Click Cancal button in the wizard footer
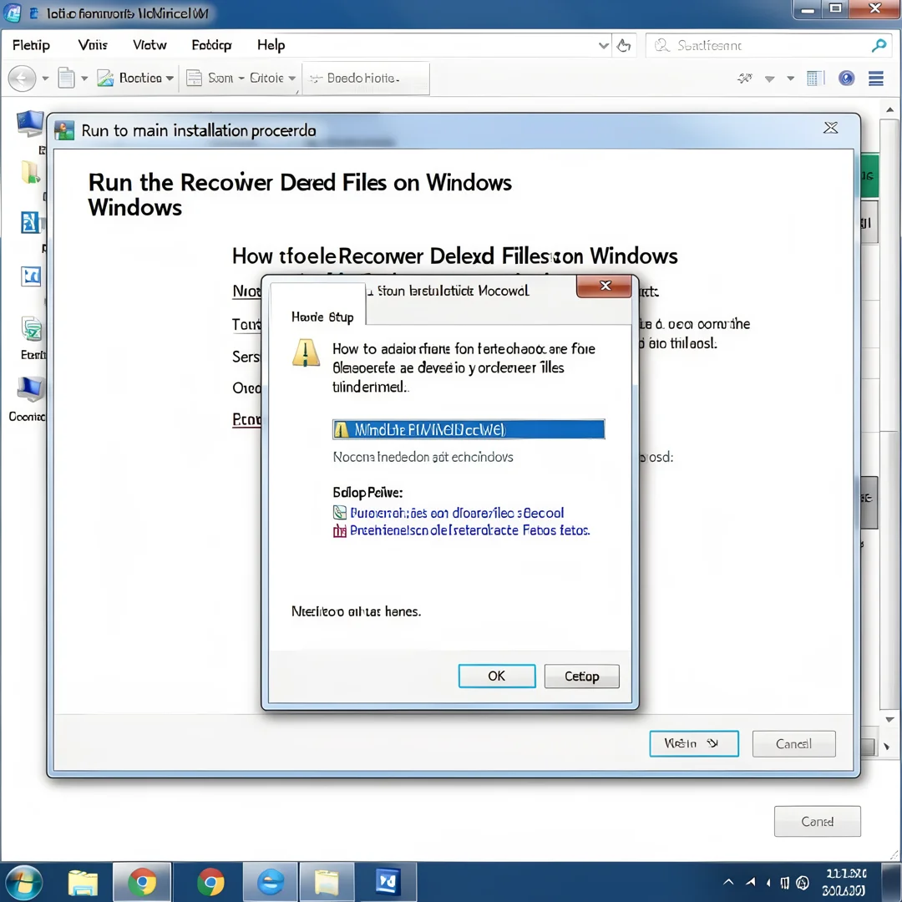The height and width of the screenshot is (902, 902). tap(794, 744)
